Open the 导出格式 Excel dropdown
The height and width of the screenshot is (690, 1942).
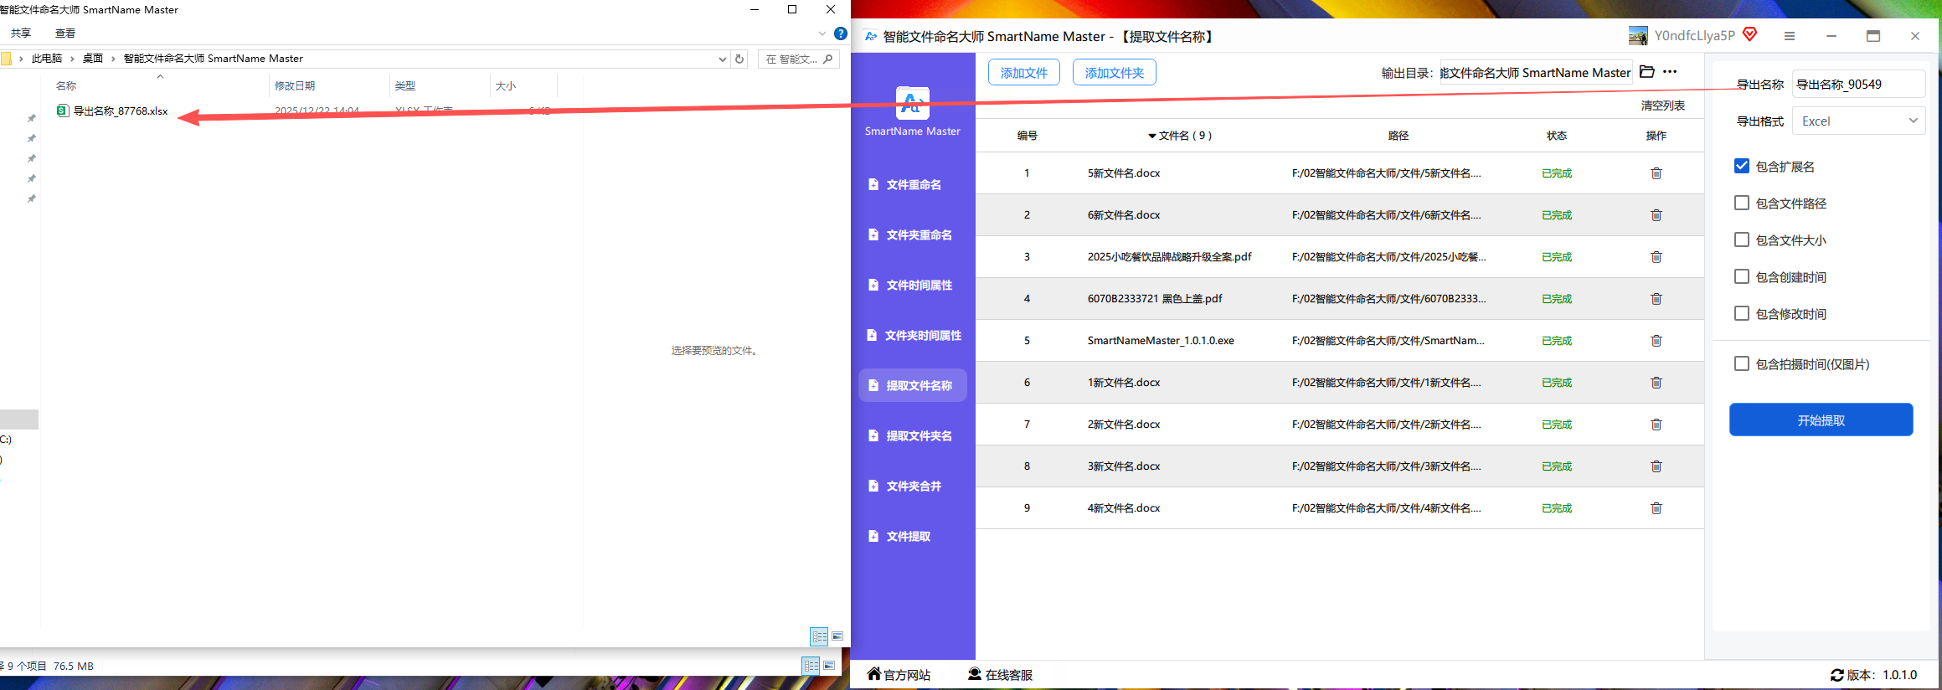1858,121
